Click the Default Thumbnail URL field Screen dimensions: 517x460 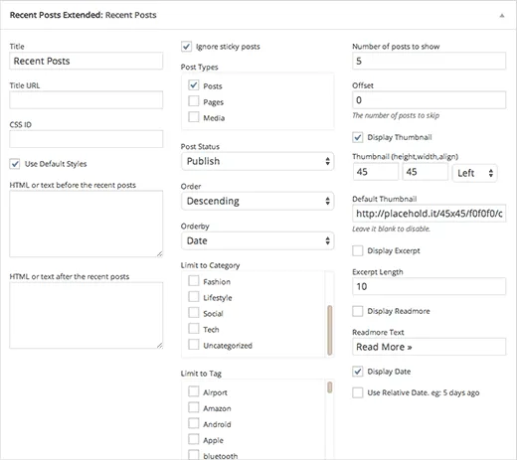[x=429, y=214]
